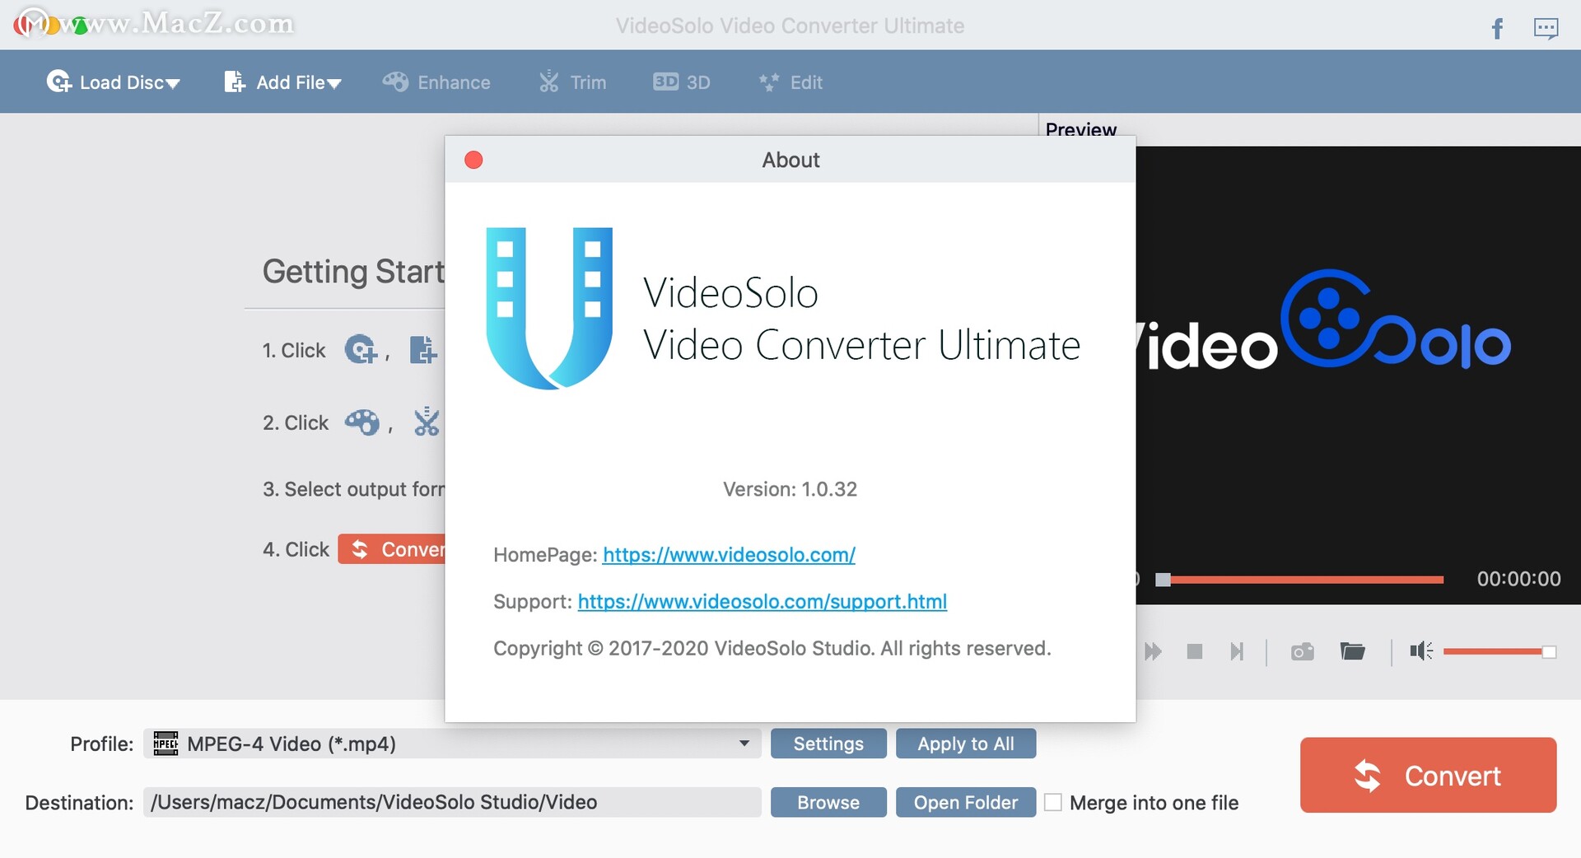
Task: Click the copyright VideoSolo Studio text
Action: [772, 649]
